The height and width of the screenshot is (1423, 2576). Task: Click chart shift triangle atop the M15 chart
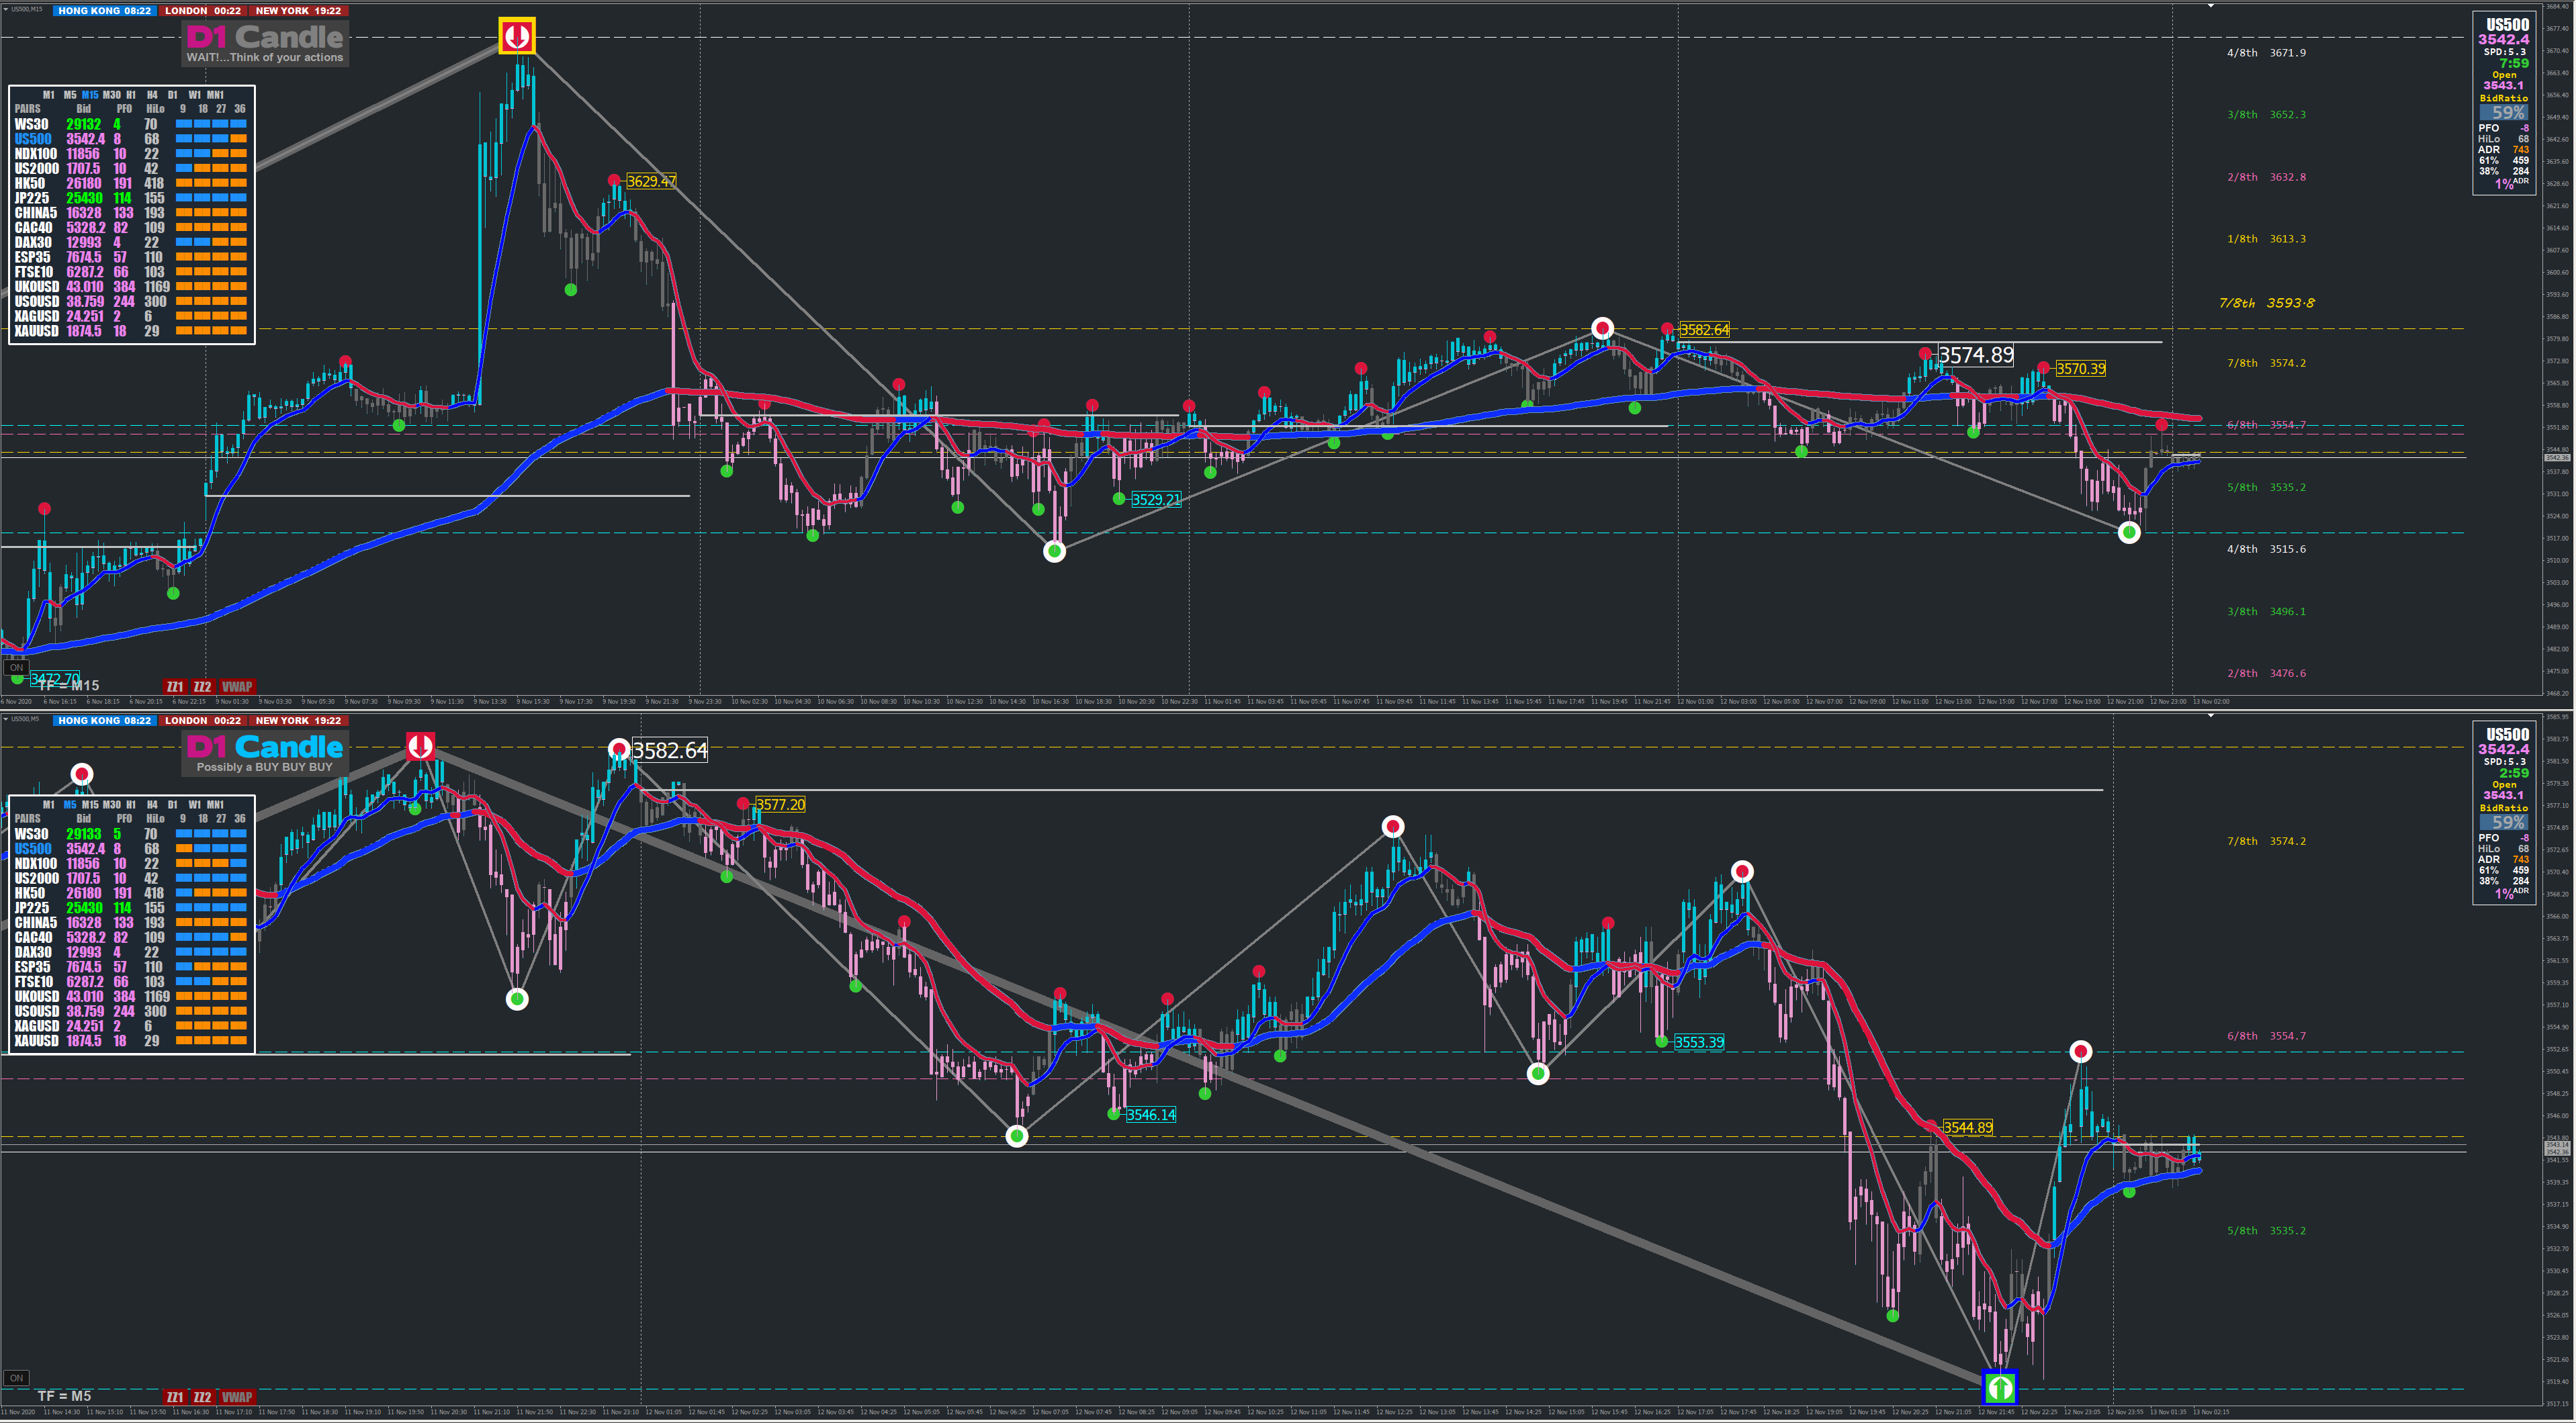[x=2210, y=6]
